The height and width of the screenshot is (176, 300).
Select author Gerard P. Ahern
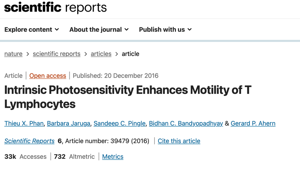tap(253, 123)
